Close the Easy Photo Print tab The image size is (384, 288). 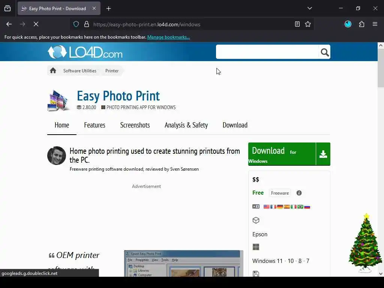coord(94,8)
